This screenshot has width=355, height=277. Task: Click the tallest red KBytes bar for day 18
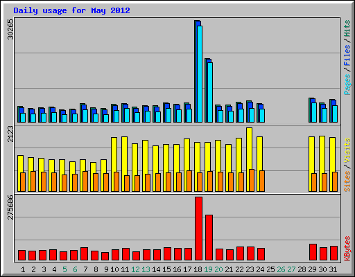[198, 229]
